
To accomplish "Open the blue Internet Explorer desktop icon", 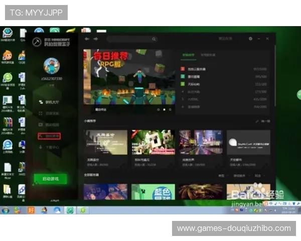I will click(8, 147).
